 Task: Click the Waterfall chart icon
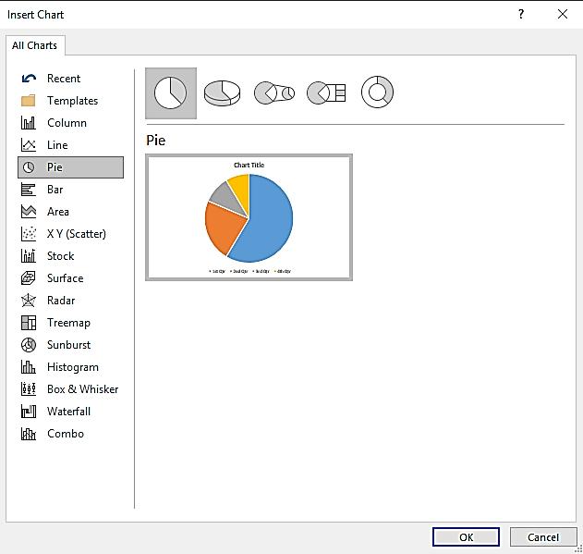[29, 412]
